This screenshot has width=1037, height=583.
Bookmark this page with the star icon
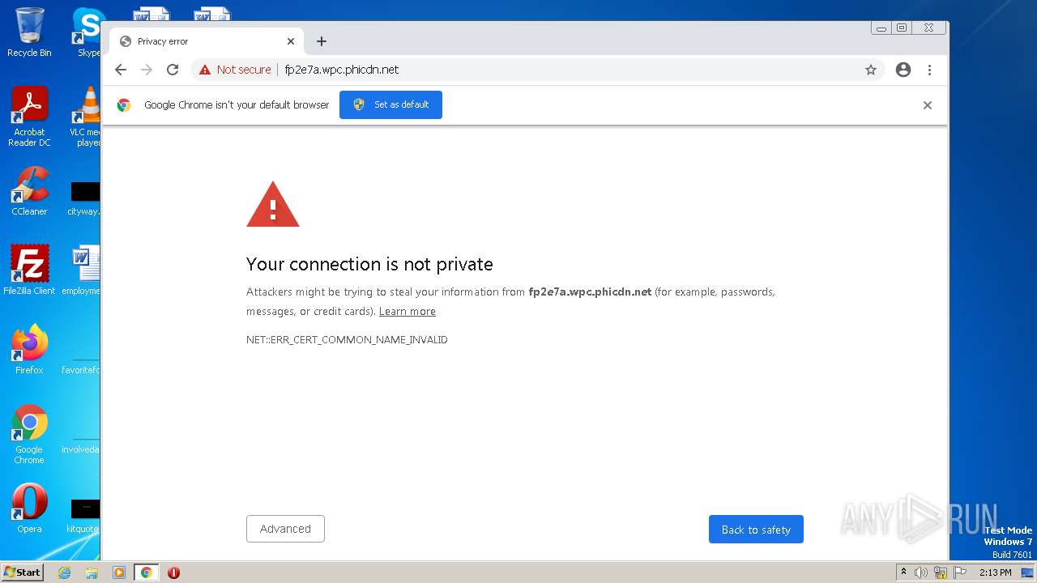871,70
